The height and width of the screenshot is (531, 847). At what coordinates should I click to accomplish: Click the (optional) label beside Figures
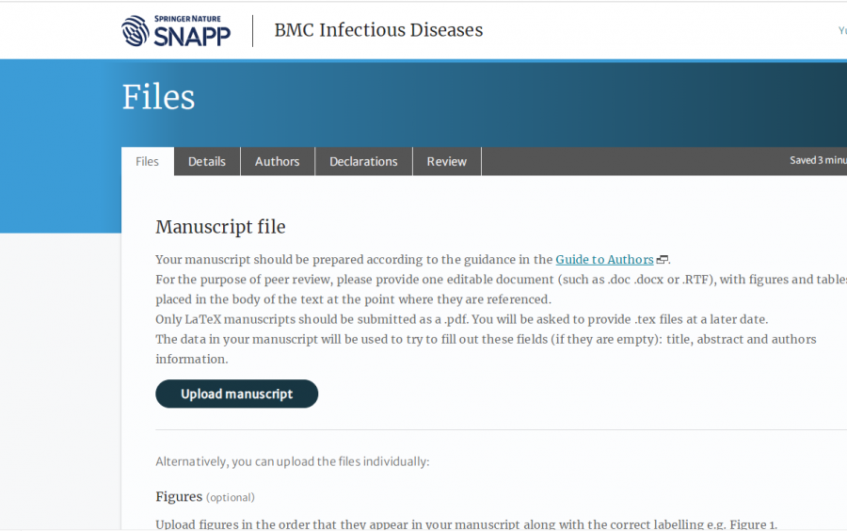click(x=231, y=497)
